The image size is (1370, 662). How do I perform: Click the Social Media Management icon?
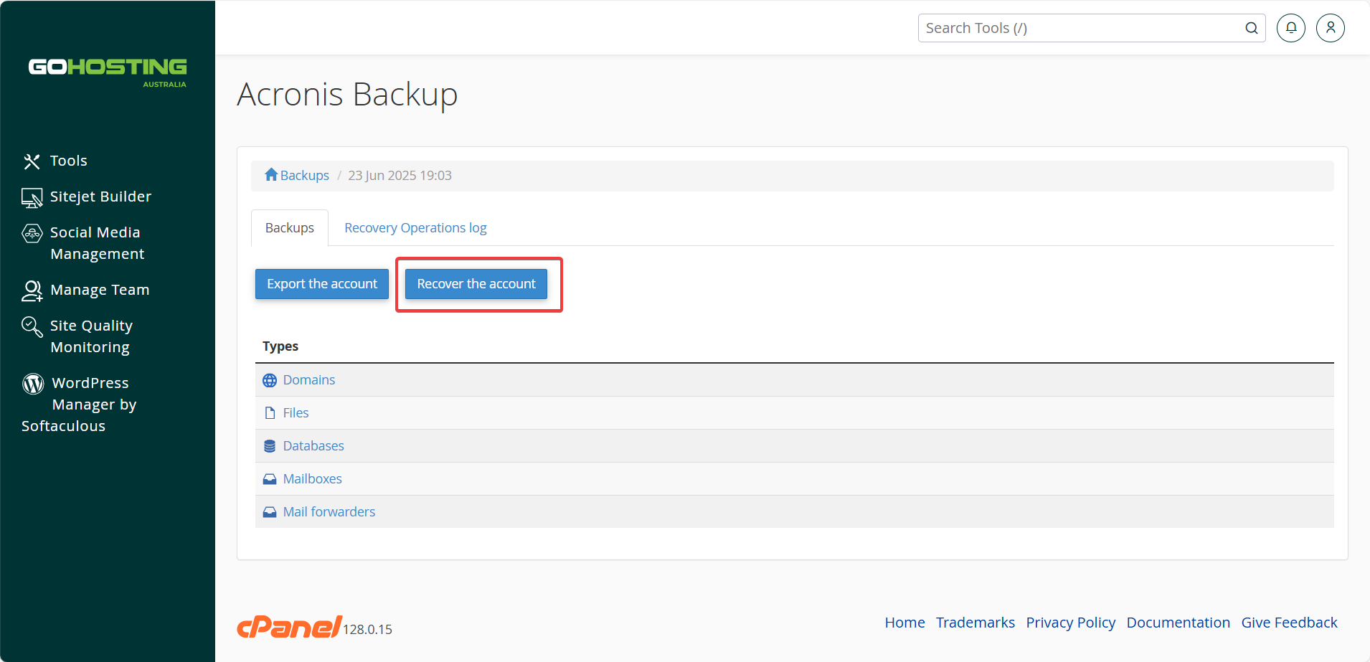coord(32,233)
